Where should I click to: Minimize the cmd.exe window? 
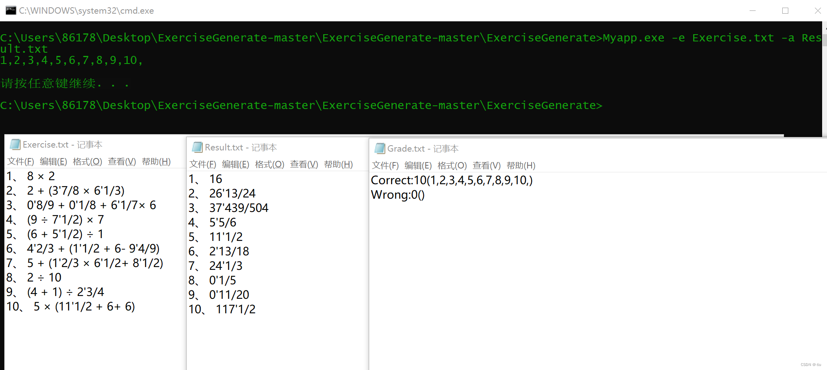coord(752,10)
